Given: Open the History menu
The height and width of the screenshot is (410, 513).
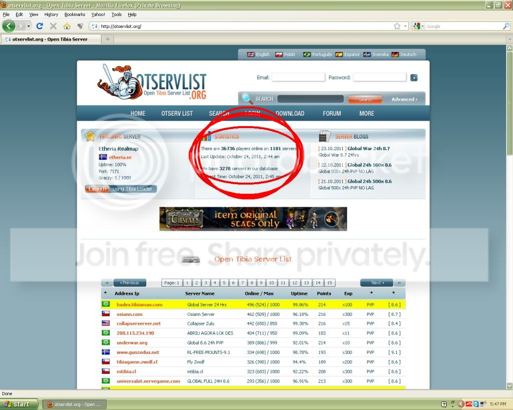Looking at the screenshot, I should pos(51,15).
